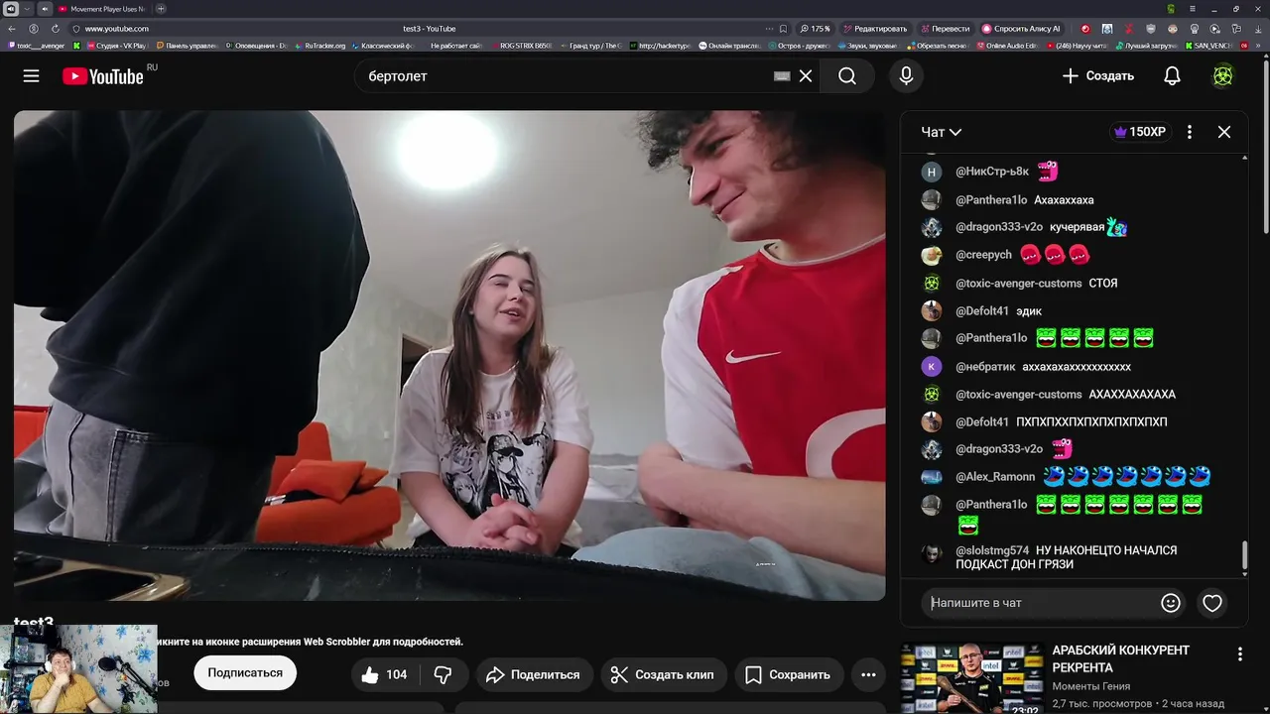Viewport: 1270px width, 714px height.
Task: Click the chat scrollbar thumb
Action: [1245, 555]
